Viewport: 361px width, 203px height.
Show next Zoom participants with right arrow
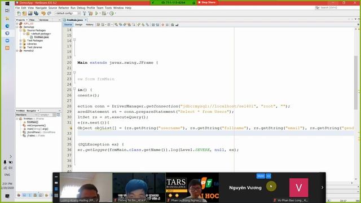pyautogui.click(x=322, y=188)
